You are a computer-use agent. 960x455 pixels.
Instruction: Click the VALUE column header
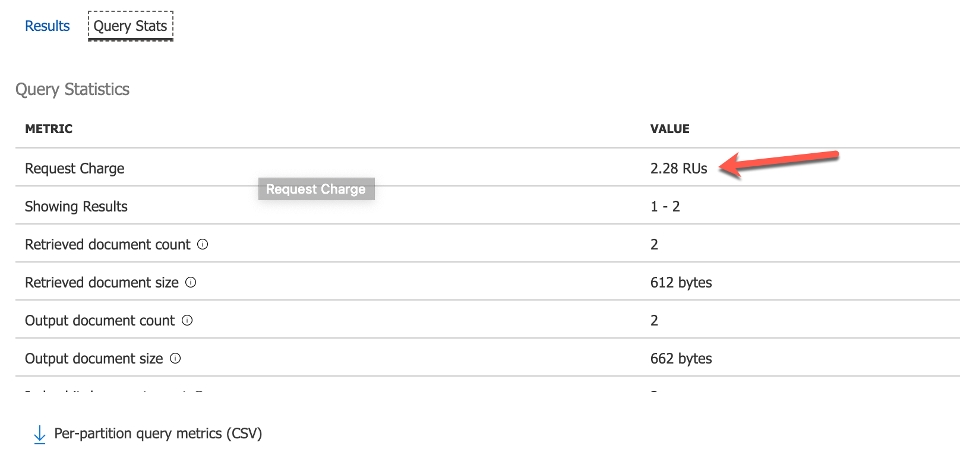point(670,129)
